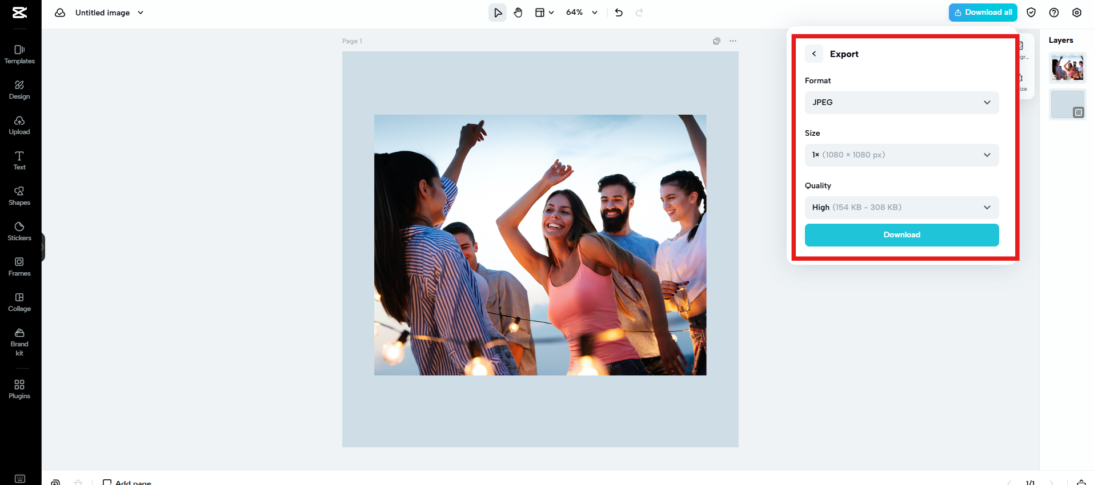Click the Page 1 label
1094x485 pixels.
pos(352,41)
